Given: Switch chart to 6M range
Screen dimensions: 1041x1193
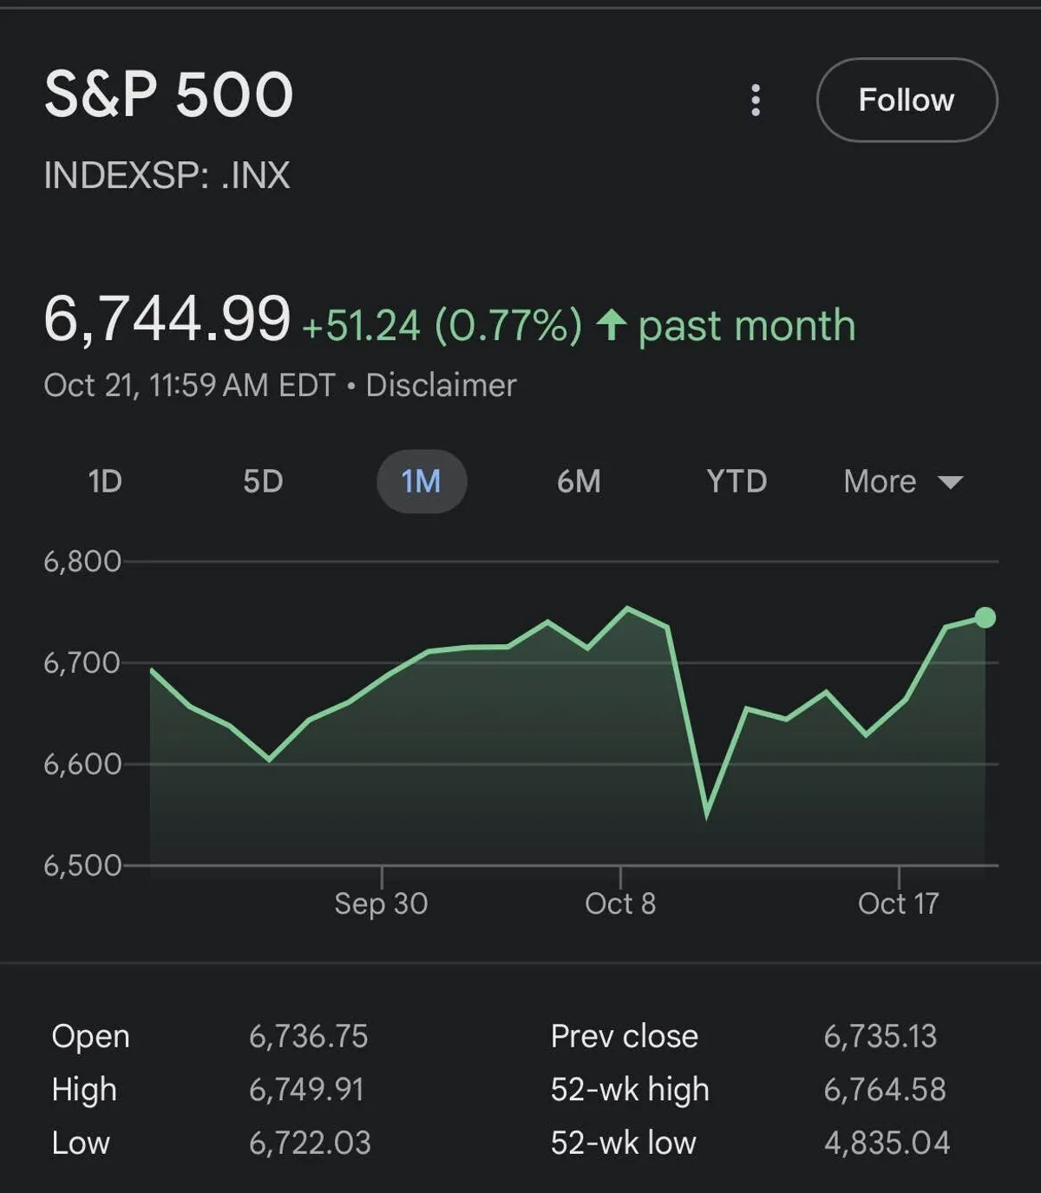Looking at the screenshot, I should tap(579, 481).
